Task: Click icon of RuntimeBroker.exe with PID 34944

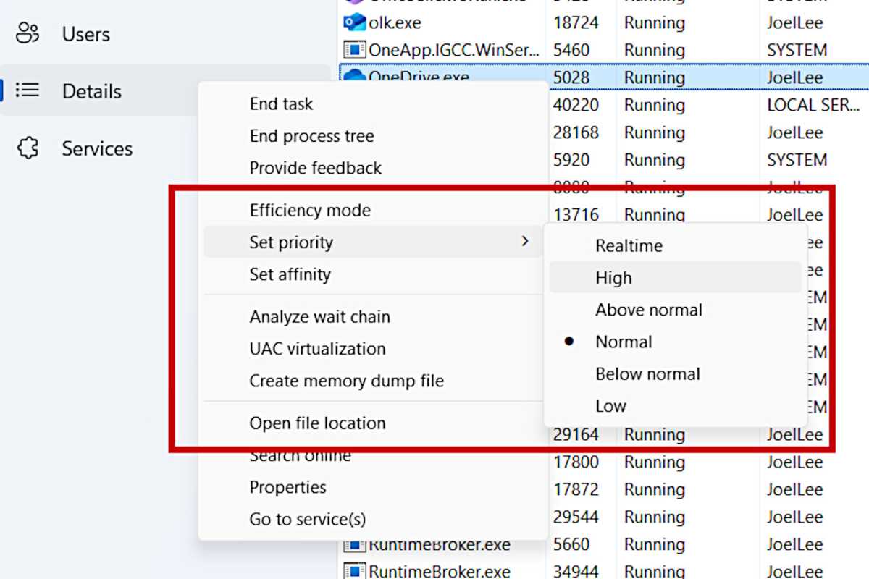Action: (353, 571)
